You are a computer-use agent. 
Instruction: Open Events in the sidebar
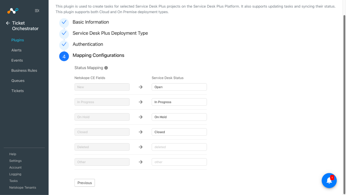17,60
